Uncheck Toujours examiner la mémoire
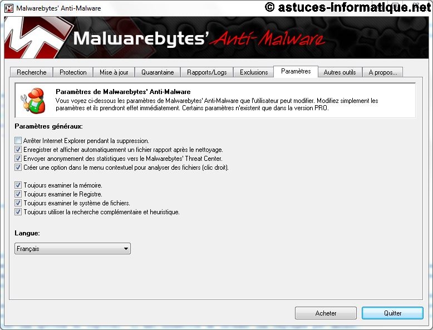Image resolution: width=433 pixels, height=330 pixels. click(18, 185)
